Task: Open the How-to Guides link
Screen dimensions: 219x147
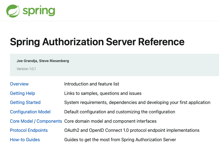Action: pos(25,140)
